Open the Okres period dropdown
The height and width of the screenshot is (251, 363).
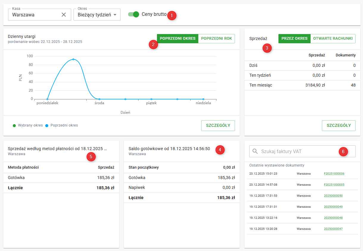97,15
